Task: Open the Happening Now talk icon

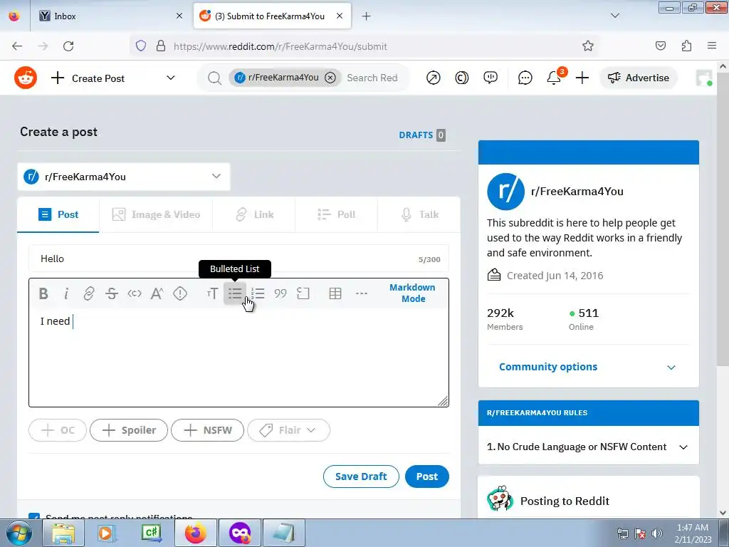Action: 491,78
